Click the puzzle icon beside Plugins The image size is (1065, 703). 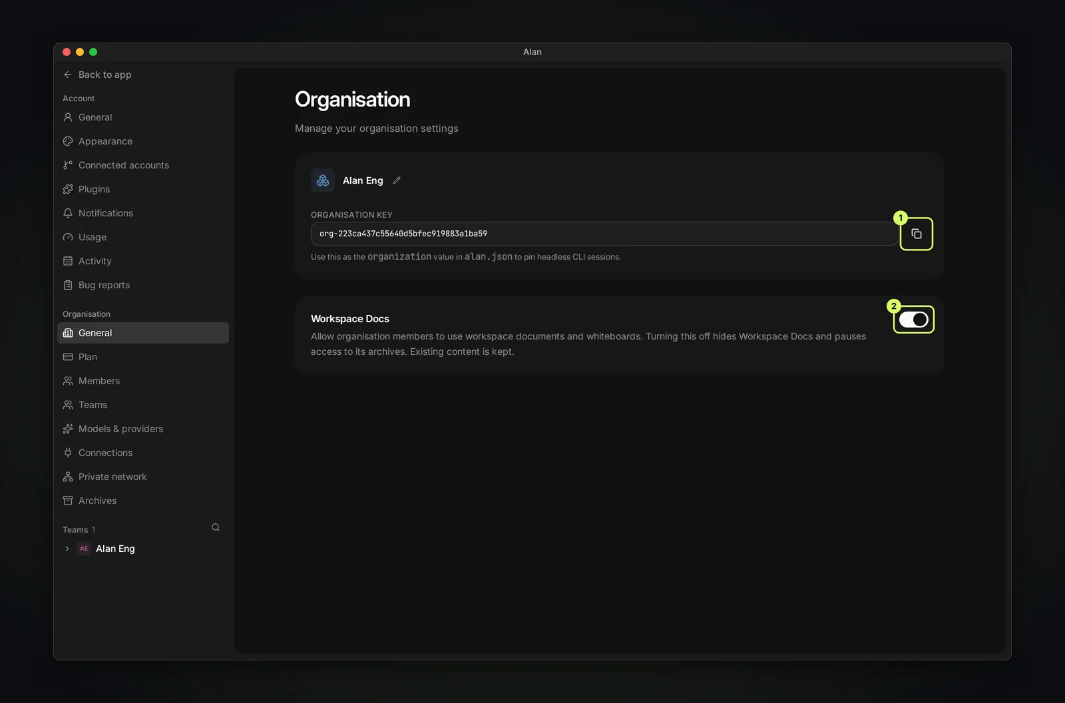pos(68,189)
